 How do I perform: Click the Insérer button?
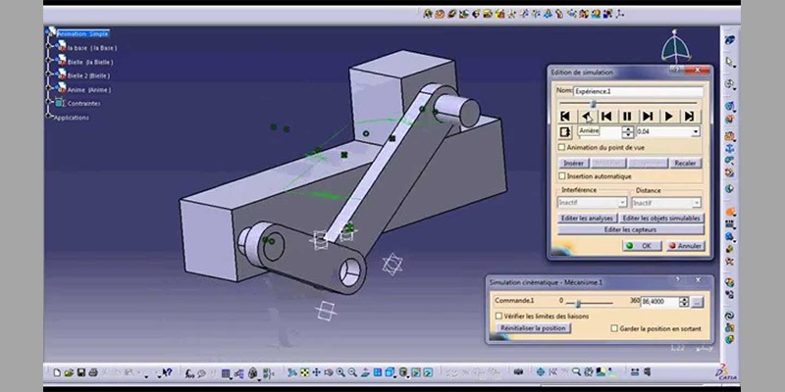[573, 163]
